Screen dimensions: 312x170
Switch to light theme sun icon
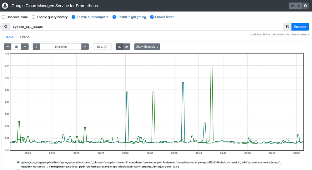point(293,6)
